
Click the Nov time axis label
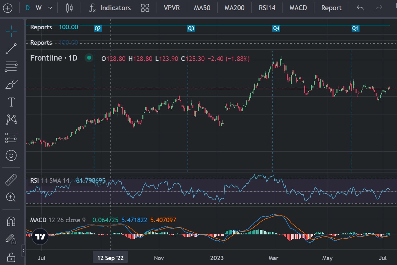(x=159, y=258)
